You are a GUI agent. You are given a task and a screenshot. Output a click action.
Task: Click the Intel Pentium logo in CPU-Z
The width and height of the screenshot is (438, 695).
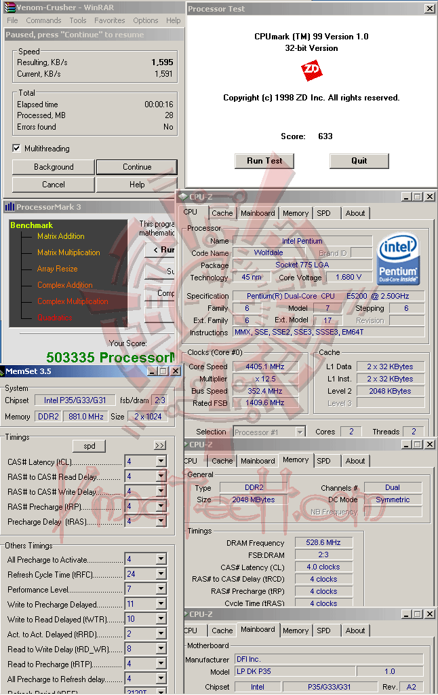[398, 259]
